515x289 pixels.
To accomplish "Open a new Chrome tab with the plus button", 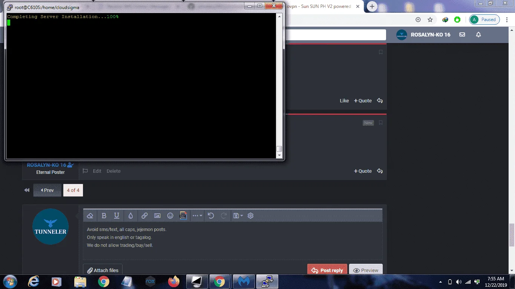I will (372, 6).
